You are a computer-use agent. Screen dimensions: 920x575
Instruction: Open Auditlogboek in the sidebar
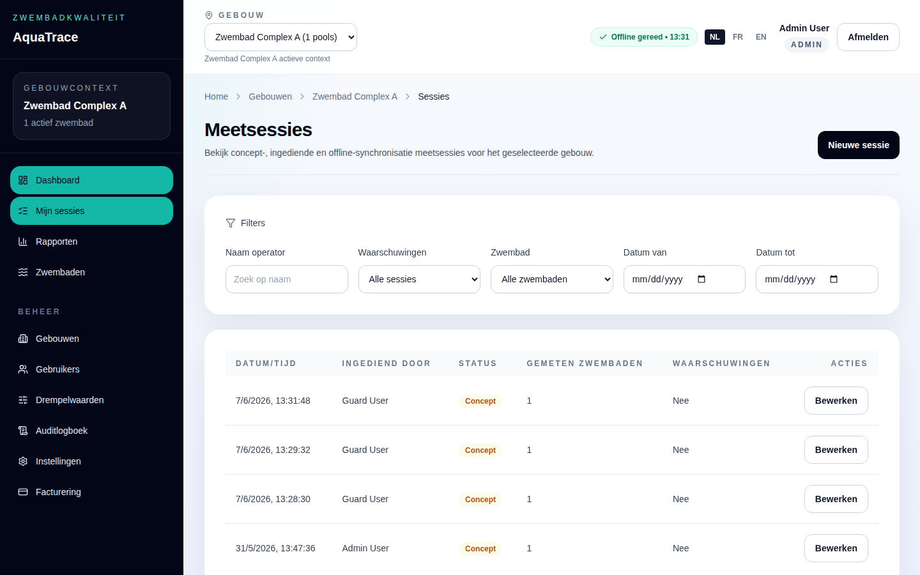(91, 431)
